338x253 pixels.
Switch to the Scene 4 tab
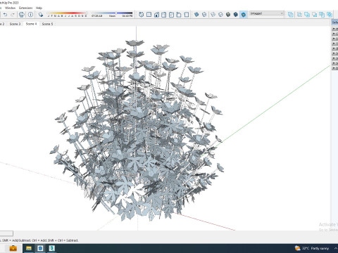(31, 24)
